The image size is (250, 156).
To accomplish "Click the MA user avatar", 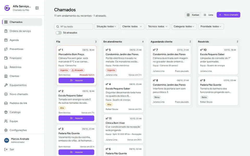I will click(x=7, y=140).
